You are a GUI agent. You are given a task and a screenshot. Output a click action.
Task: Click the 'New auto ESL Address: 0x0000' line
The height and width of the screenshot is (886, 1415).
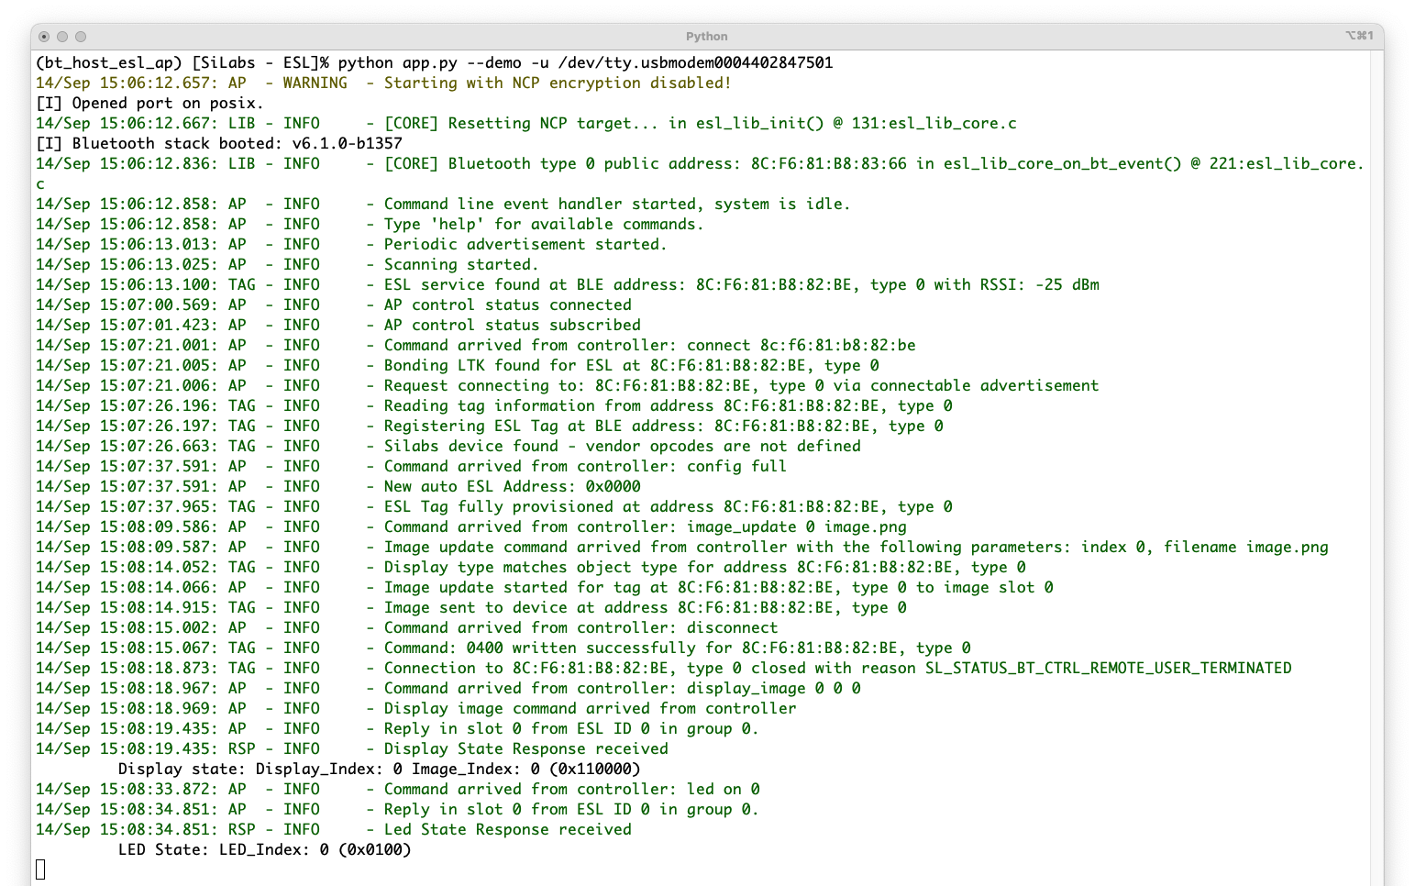[x=512, y=486]
